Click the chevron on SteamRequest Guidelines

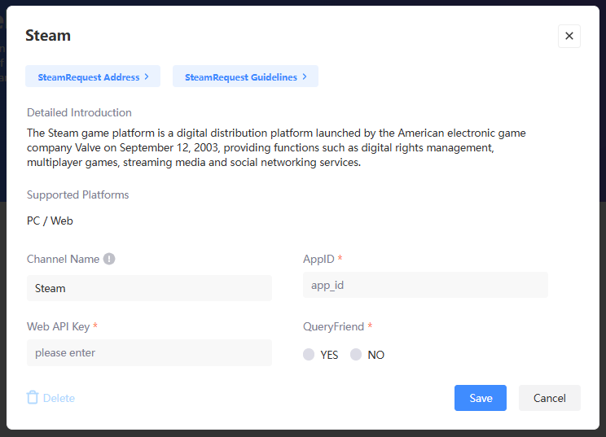305,76
